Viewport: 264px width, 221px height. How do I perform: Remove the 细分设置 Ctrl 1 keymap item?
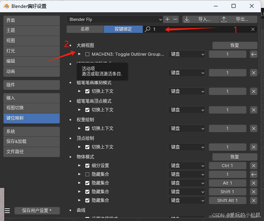[x=254, y=166]
